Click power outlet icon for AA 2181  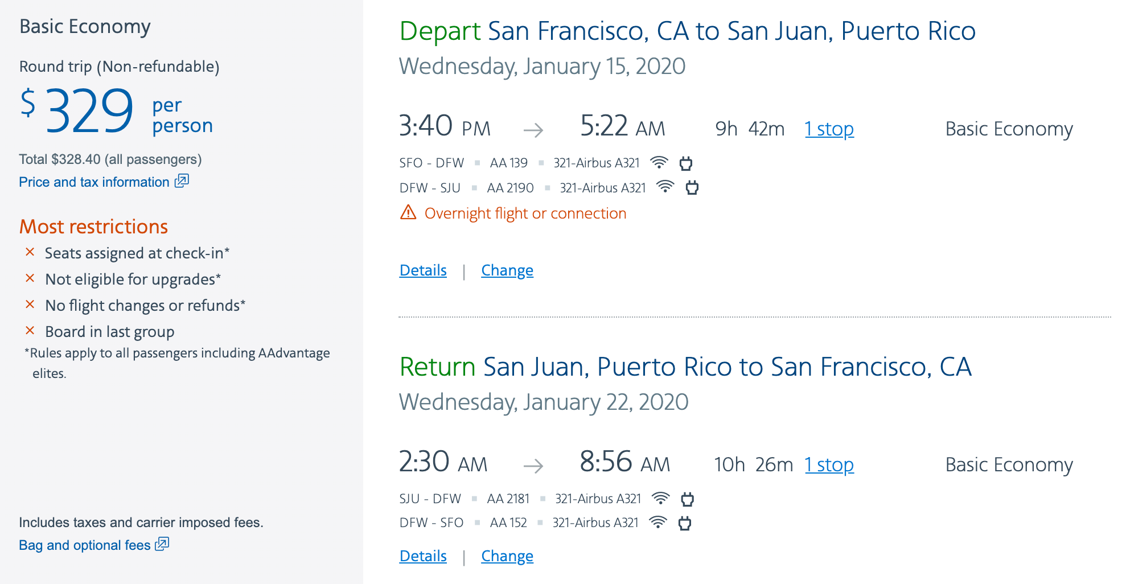pyautogui.click(x=688, y=499)
